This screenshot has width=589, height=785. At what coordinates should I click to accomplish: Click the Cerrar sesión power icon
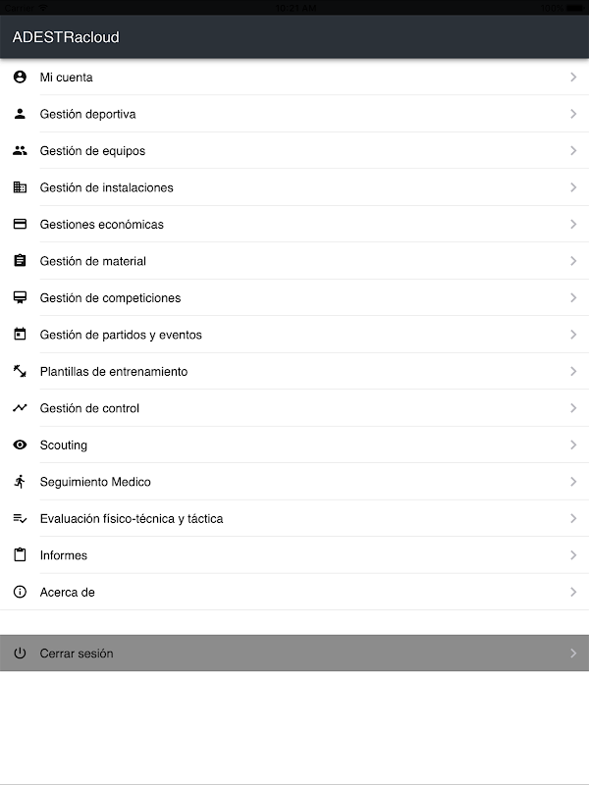pyautogui.click(x=20, y=654)
